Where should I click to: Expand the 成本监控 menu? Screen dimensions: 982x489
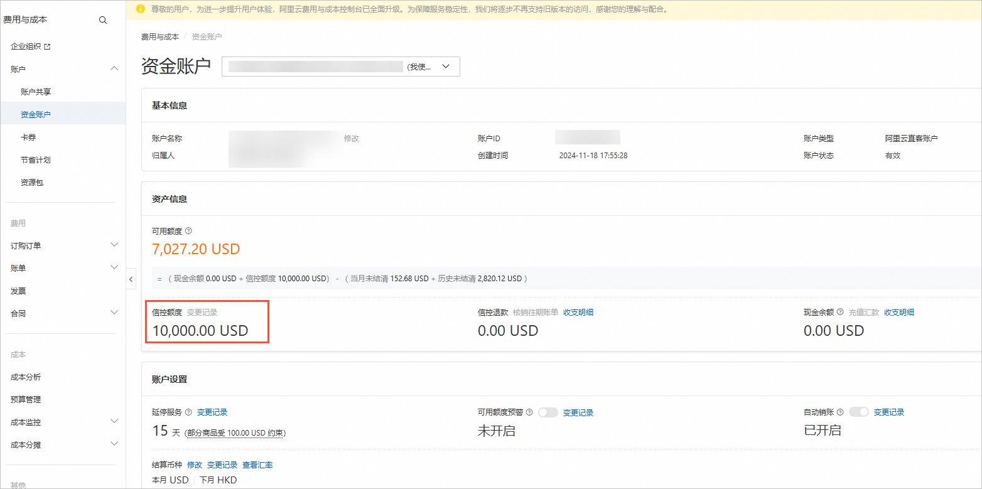[x=114, y=421]
